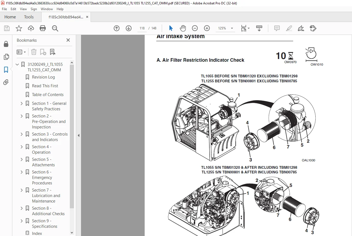This screenshot has width=352, height=236.
Task: Open the Attachments paperclip panel
Action: click(x=6, y=82)
